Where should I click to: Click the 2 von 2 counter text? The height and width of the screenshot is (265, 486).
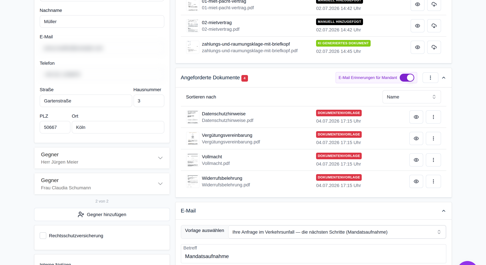tap(102, 201)
